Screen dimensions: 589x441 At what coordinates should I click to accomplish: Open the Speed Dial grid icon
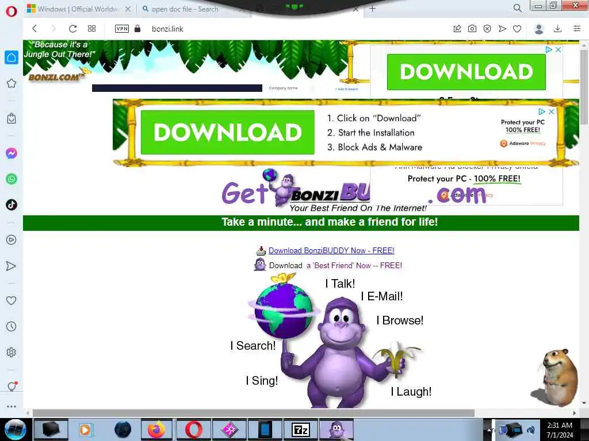91,29
